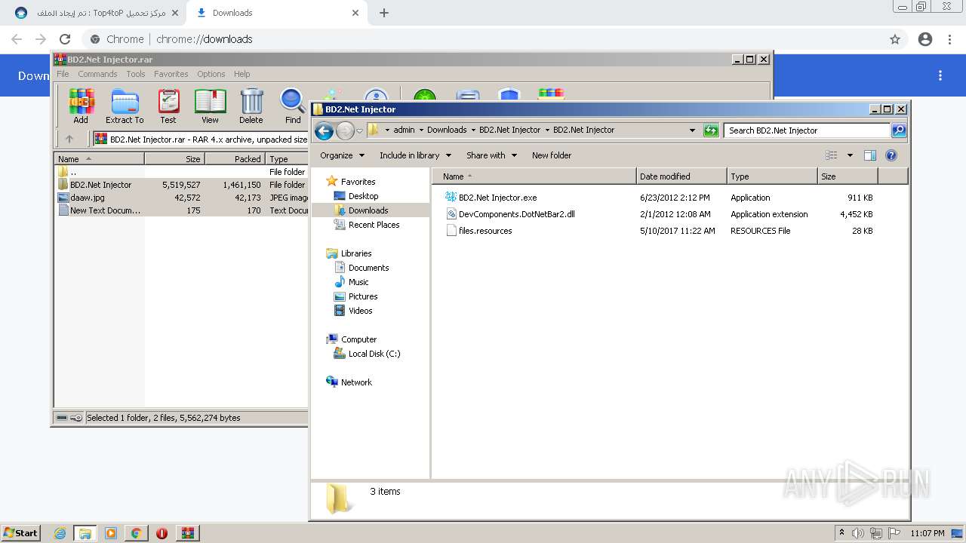Go up one folder level in WinRAR
The image size is (966, 543).
(x=69, y=139)
